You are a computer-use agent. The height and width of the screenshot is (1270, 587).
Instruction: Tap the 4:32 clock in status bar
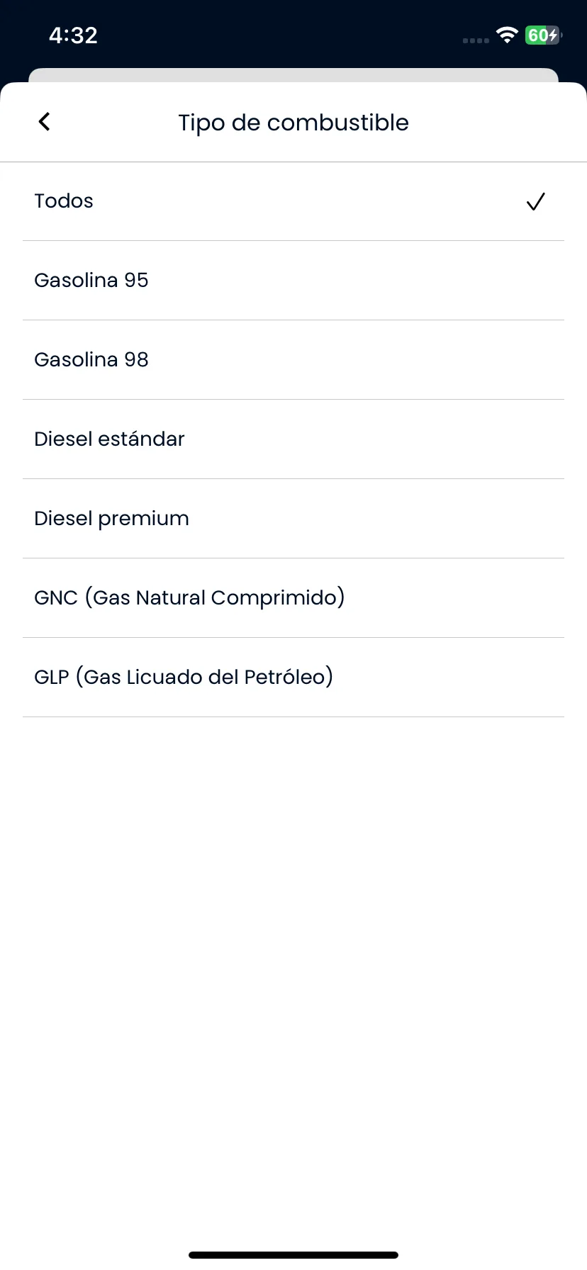73,35
